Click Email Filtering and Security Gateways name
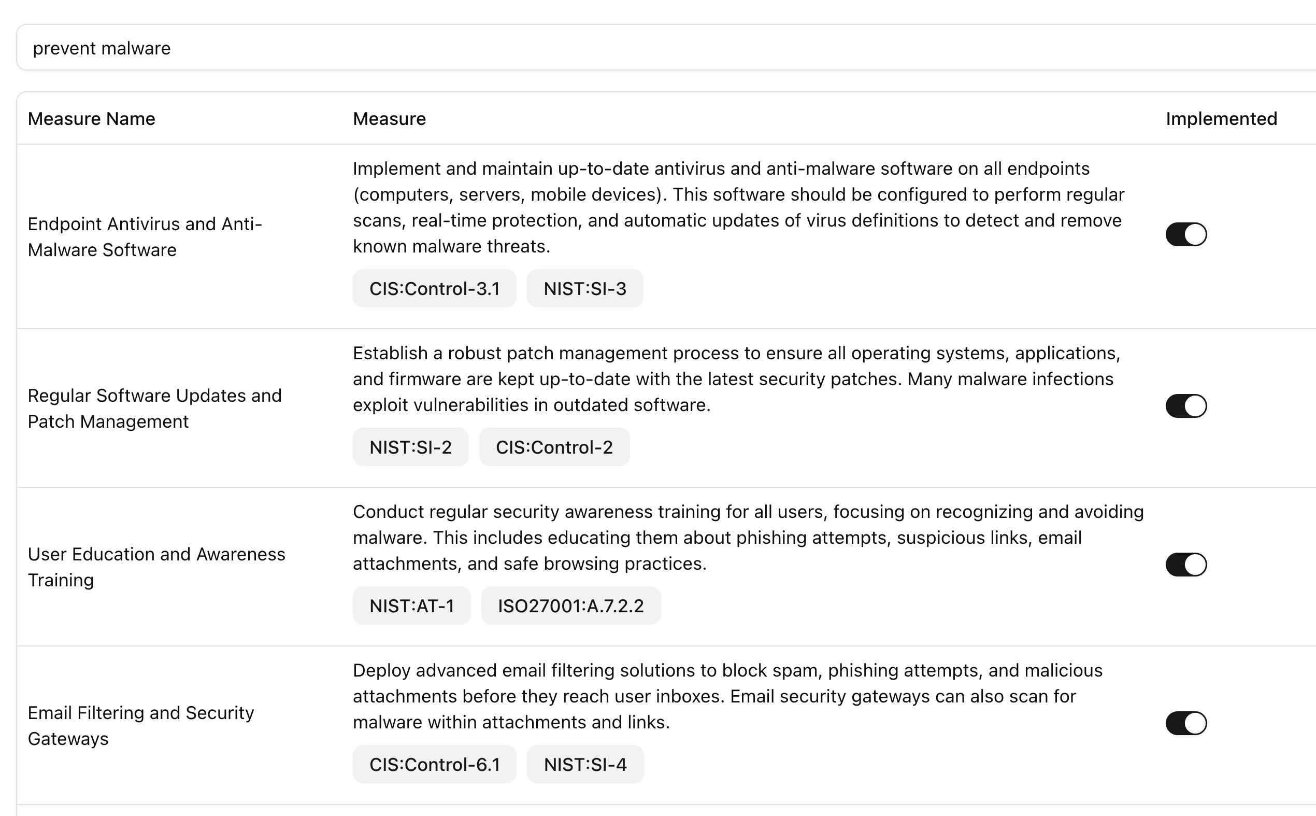This screenshot has width=1316, height=816. tap(140, 726)
